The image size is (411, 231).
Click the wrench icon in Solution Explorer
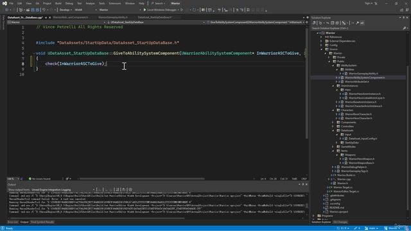click(x=357, y=23)
